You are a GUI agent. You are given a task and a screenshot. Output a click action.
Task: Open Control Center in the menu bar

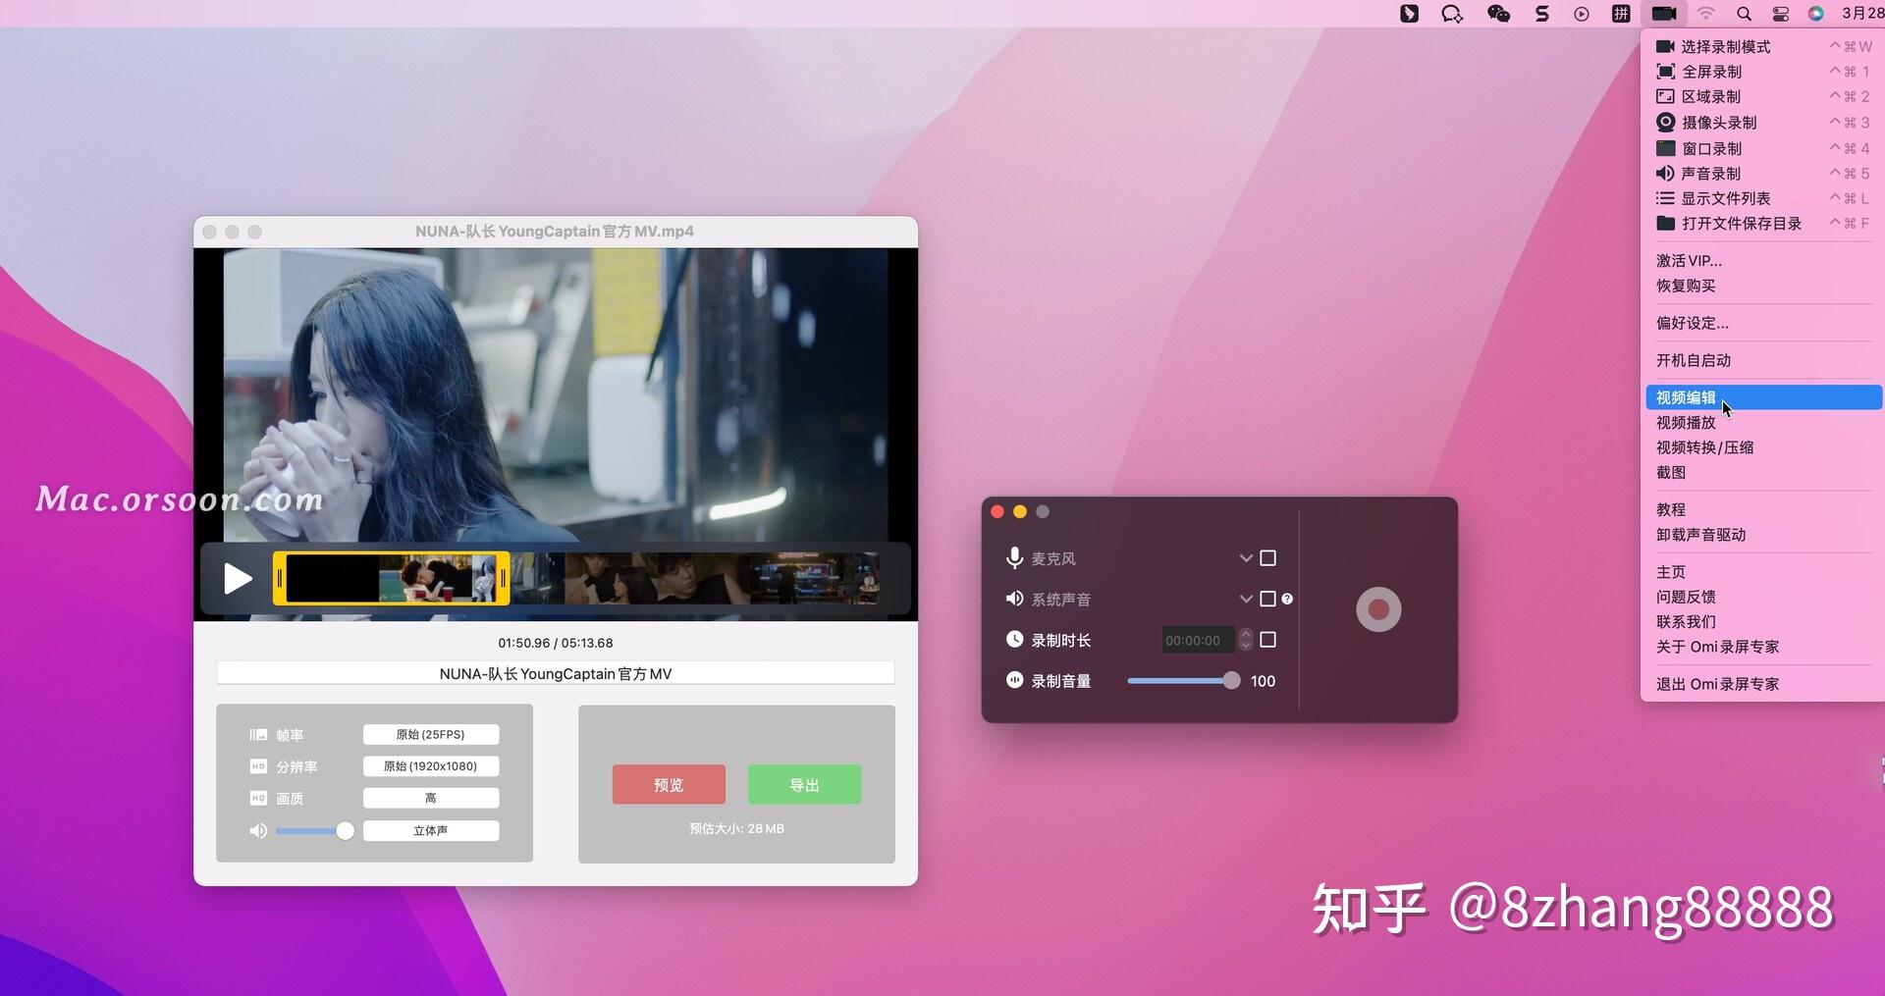1780,14
